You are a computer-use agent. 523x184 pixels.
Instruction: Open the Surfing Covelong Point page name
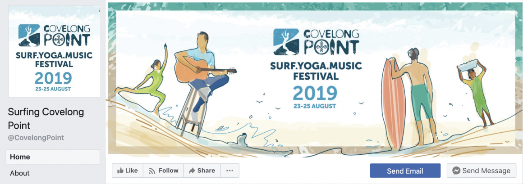46,118
